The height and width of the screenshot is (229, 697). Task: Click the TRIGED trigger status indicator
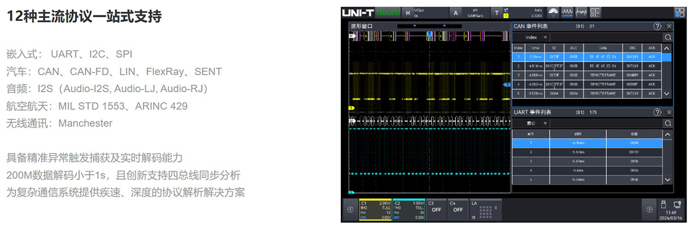pyautogui.click(x=387, y=13)
